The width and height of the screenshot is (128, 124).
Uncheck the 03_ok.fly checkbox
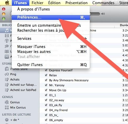(x=46, y=105)
